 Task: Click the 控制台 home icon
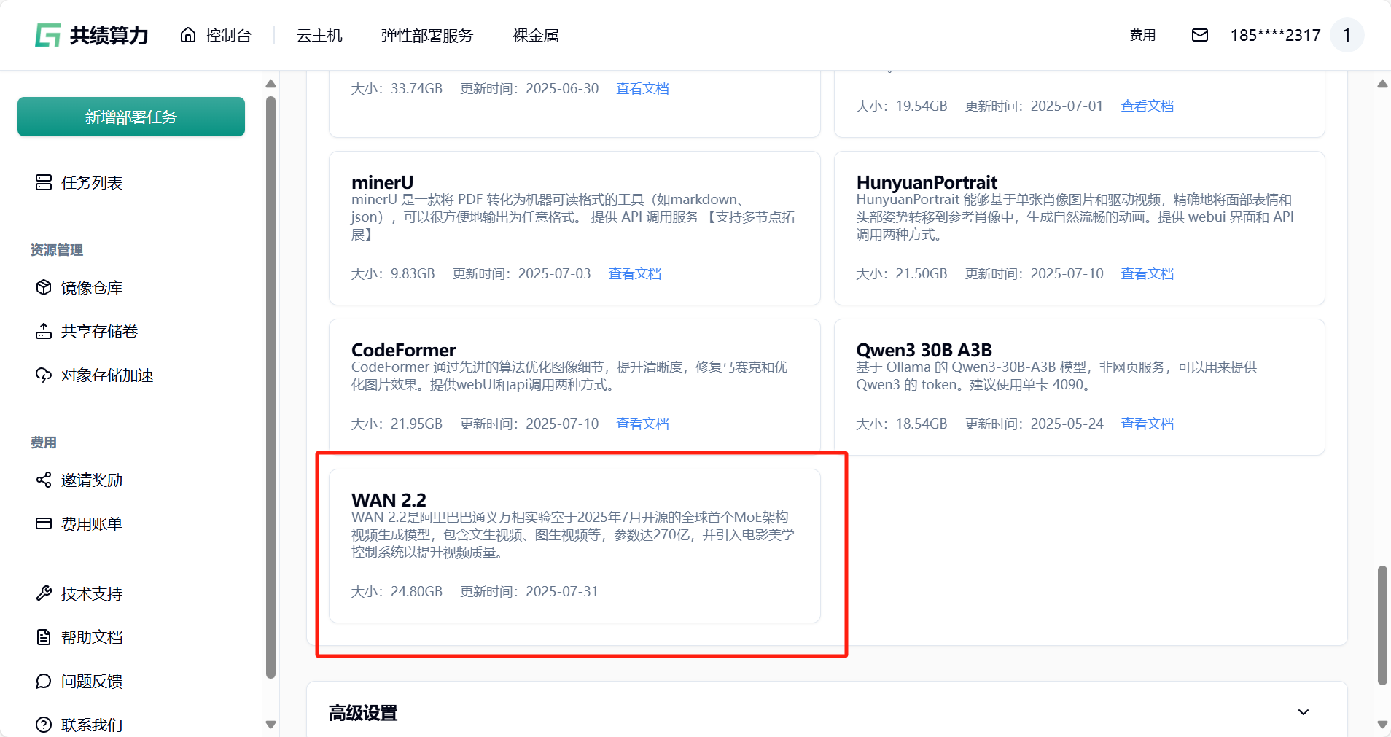click(188, 35)
